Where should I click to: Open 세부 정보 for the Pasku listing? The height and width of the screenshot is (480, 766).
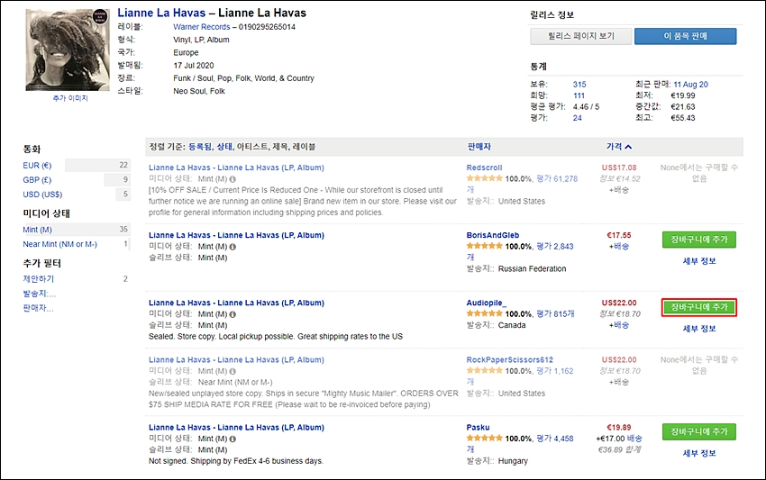[x=699, y=453]
